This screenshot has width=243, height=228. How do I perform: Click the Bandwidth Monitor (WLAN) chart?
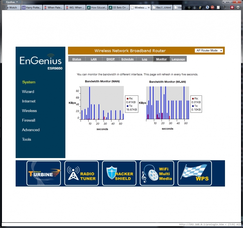click(x=168, y=103)
